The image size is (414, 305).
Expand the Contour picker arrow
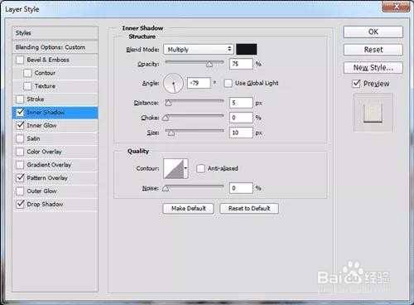pyautogui.click(x=186, y=168)
